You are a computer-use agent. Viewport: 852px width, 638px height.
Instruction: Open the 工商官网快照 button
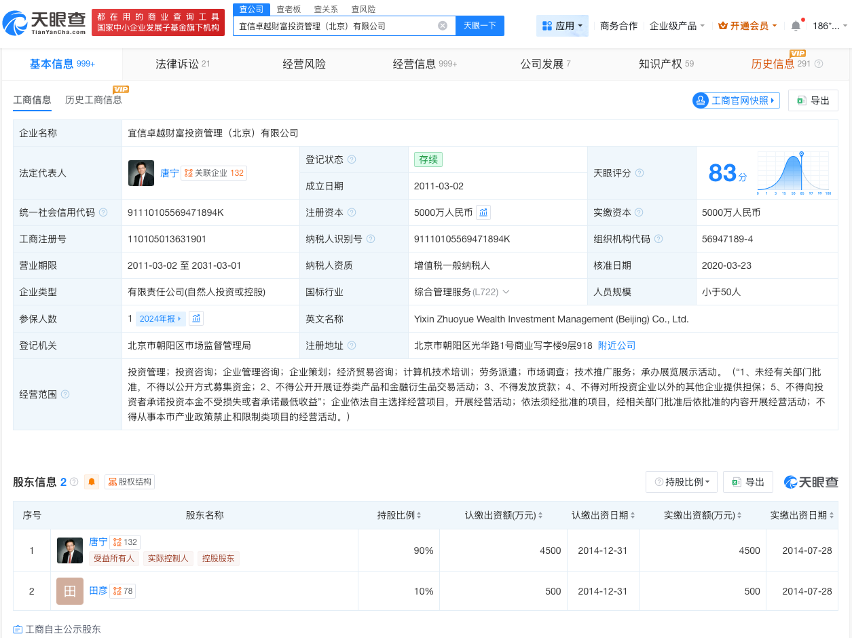point(736,100)
